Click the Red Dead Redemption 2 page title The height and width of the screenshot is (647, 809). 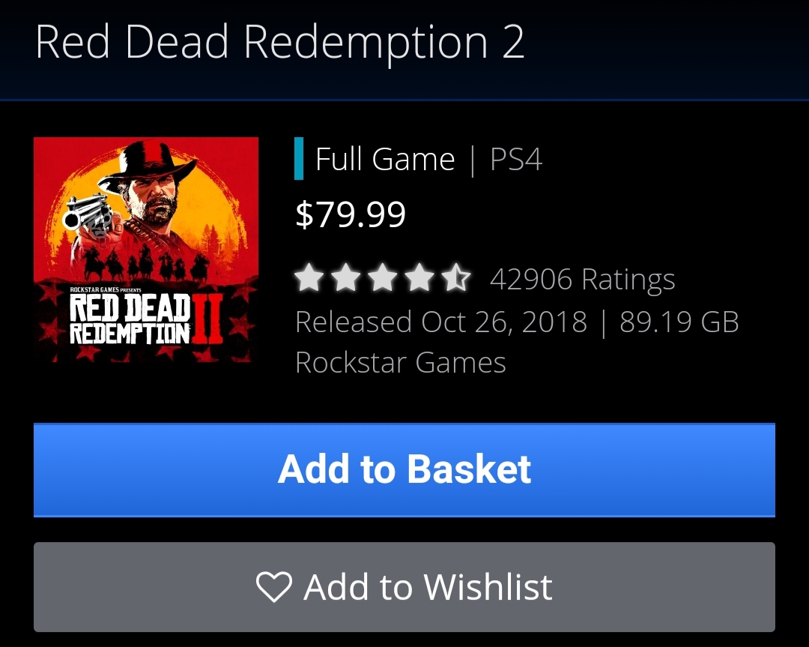pos(280,42)
